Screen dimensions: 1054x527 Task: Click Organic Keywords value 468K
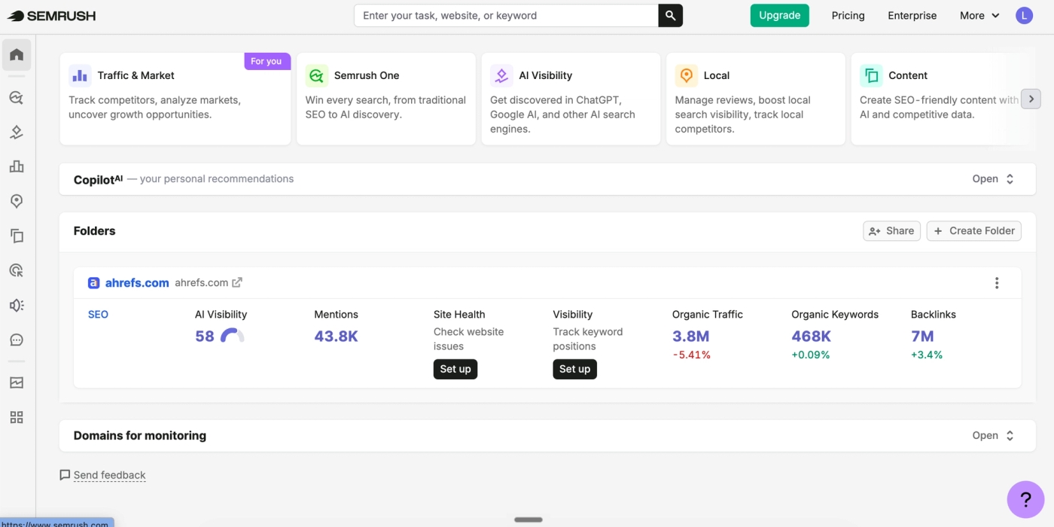tap(811, 337)
